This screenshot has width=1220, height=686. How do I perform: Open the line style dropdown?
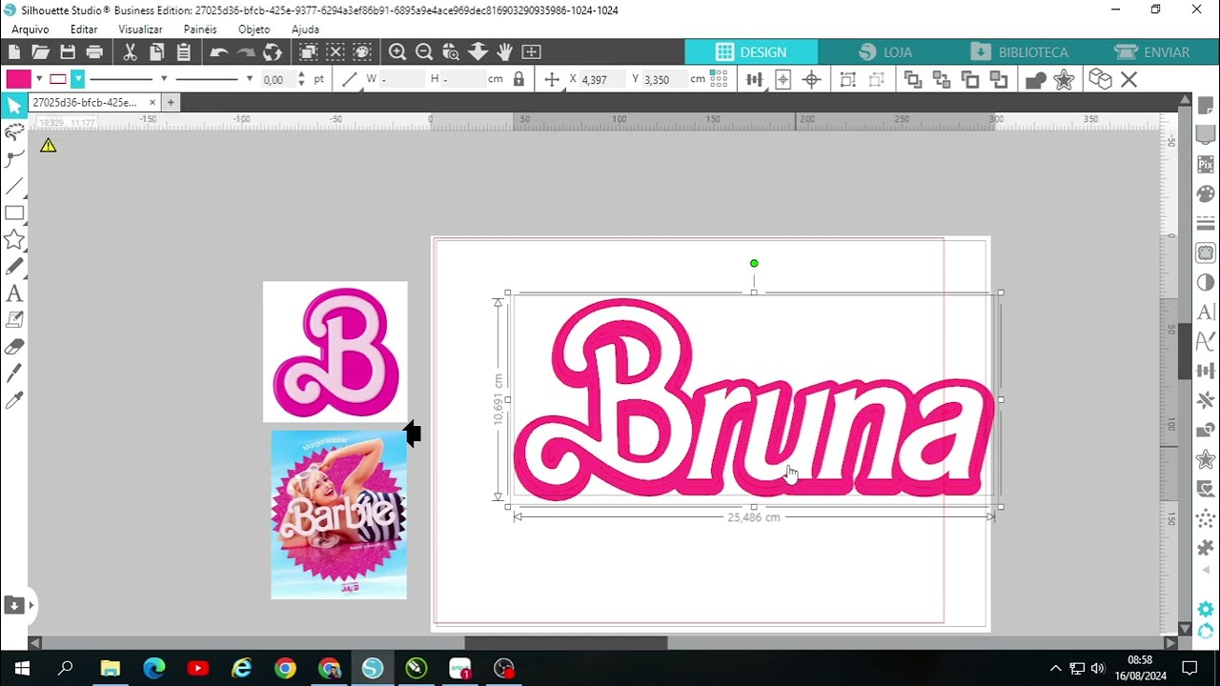coord(164,79)
